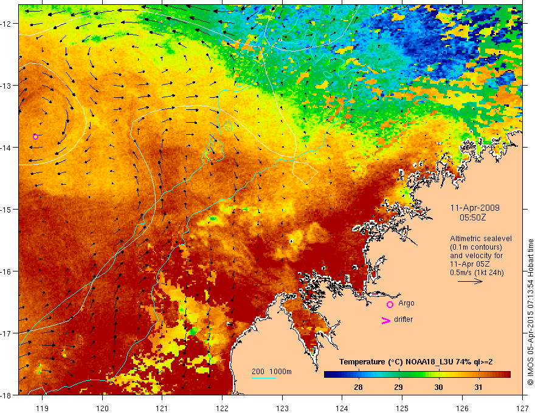Click the 'Temperature (°C) NOAA18_L3U 74% ql>=2' title
Viewport: 535px width, 413px height.
pos(416,362)
